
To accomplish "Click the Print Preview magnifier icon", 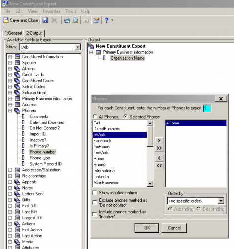I will (76, 20).
